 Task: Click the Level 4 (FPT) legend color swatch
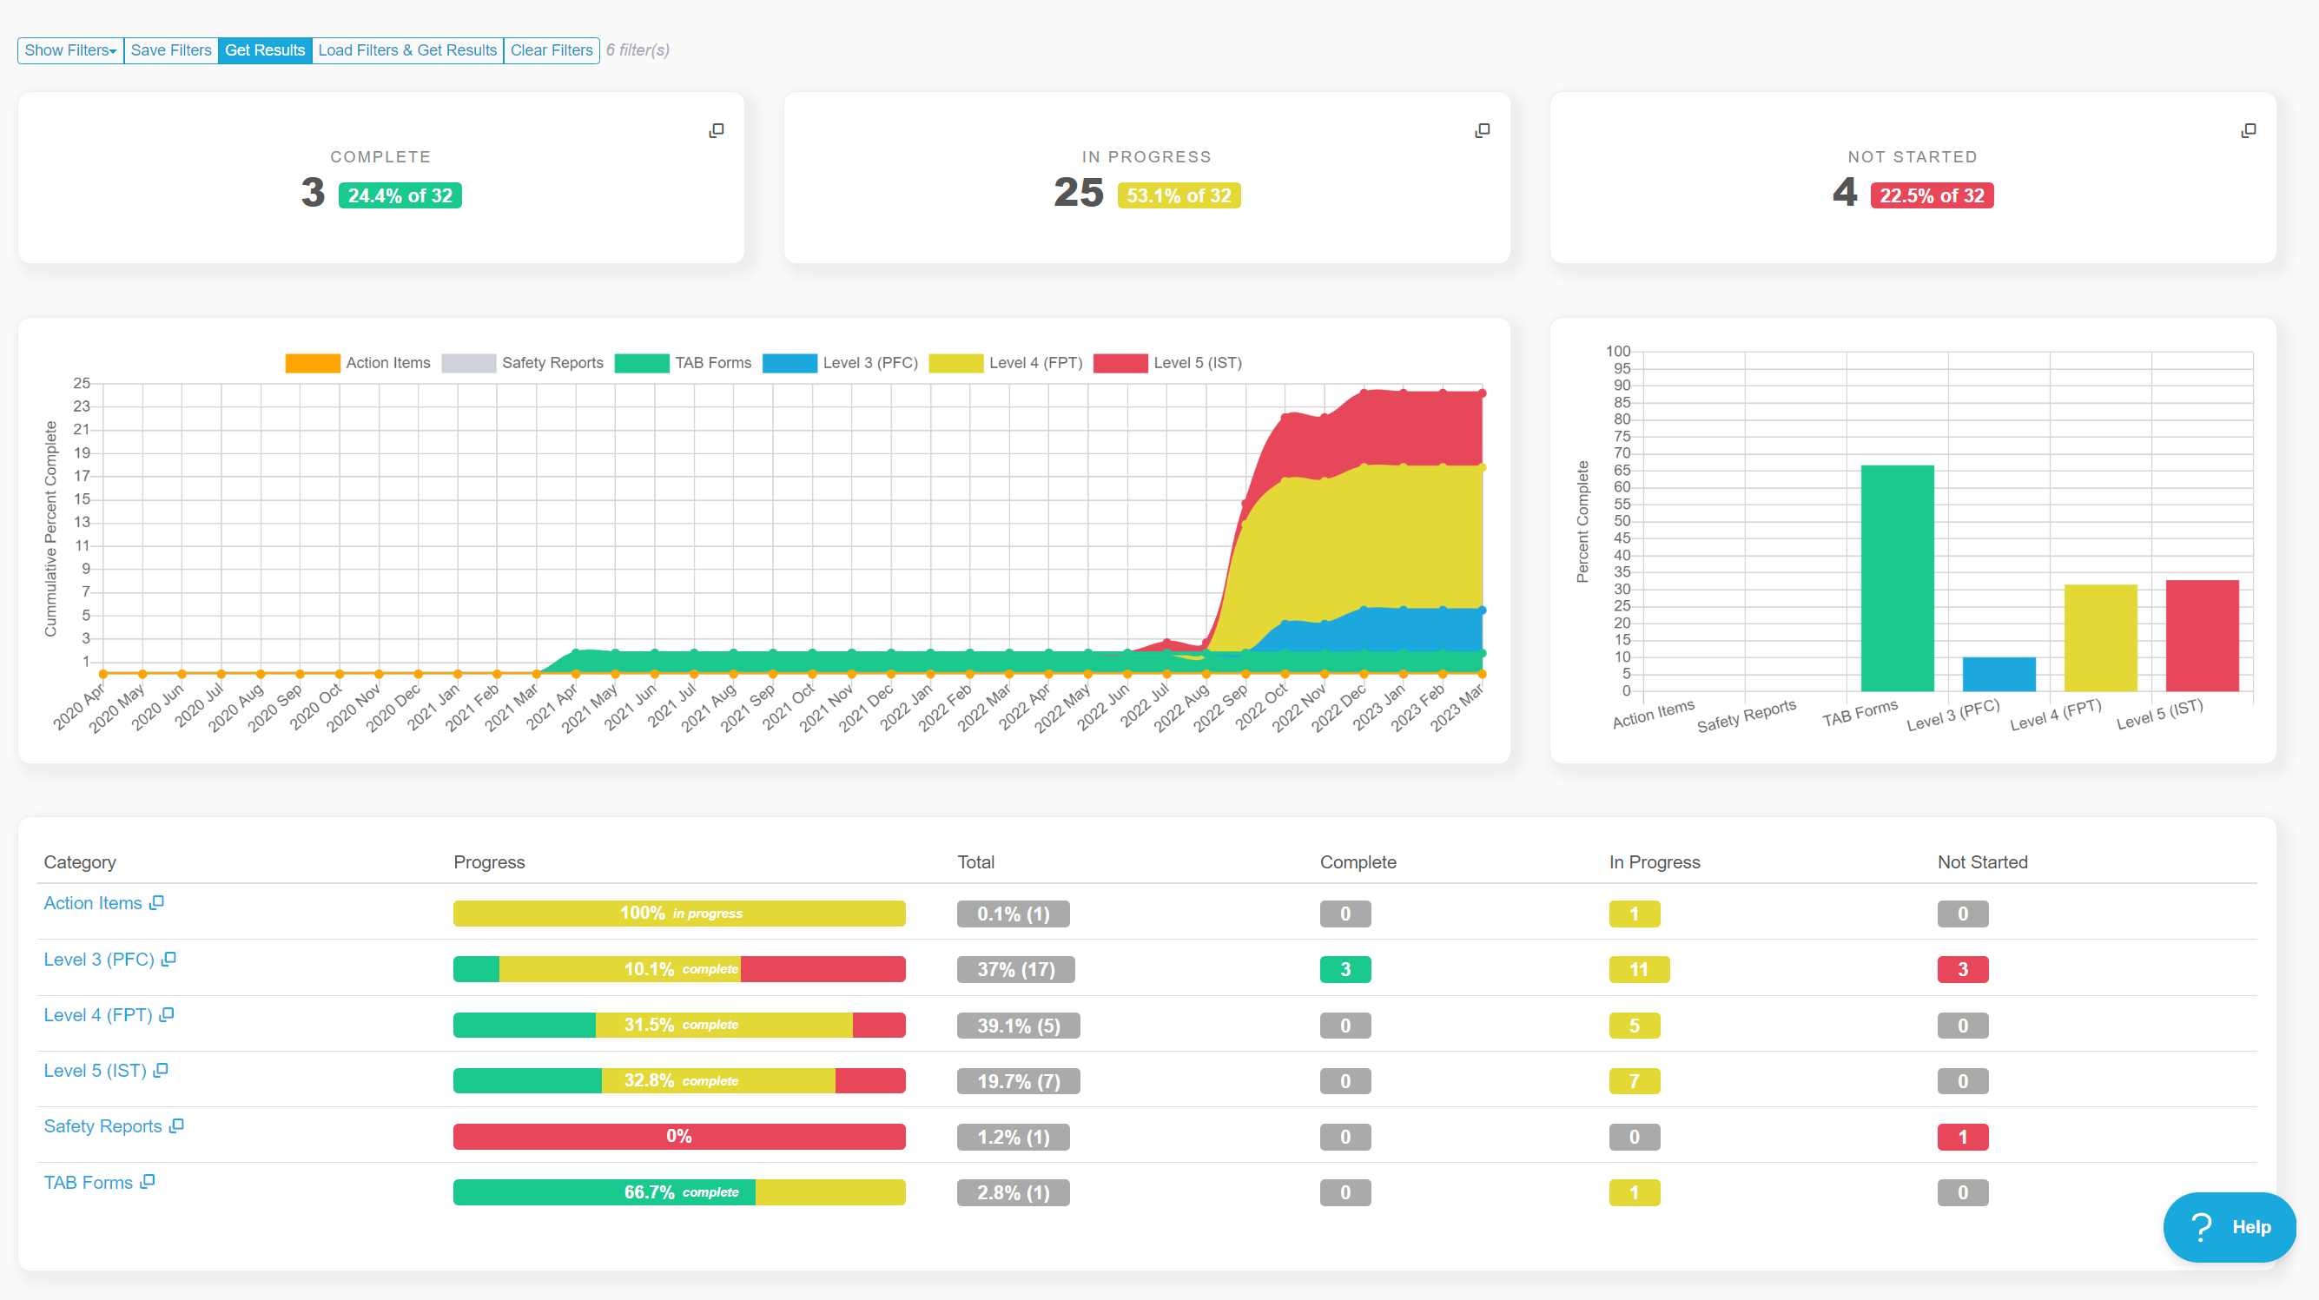(955, 363)
